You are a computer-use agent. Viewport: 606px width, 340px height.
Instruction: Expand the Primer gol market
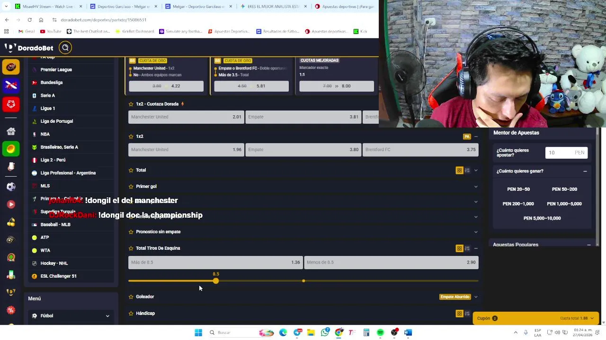pos(476,187)
